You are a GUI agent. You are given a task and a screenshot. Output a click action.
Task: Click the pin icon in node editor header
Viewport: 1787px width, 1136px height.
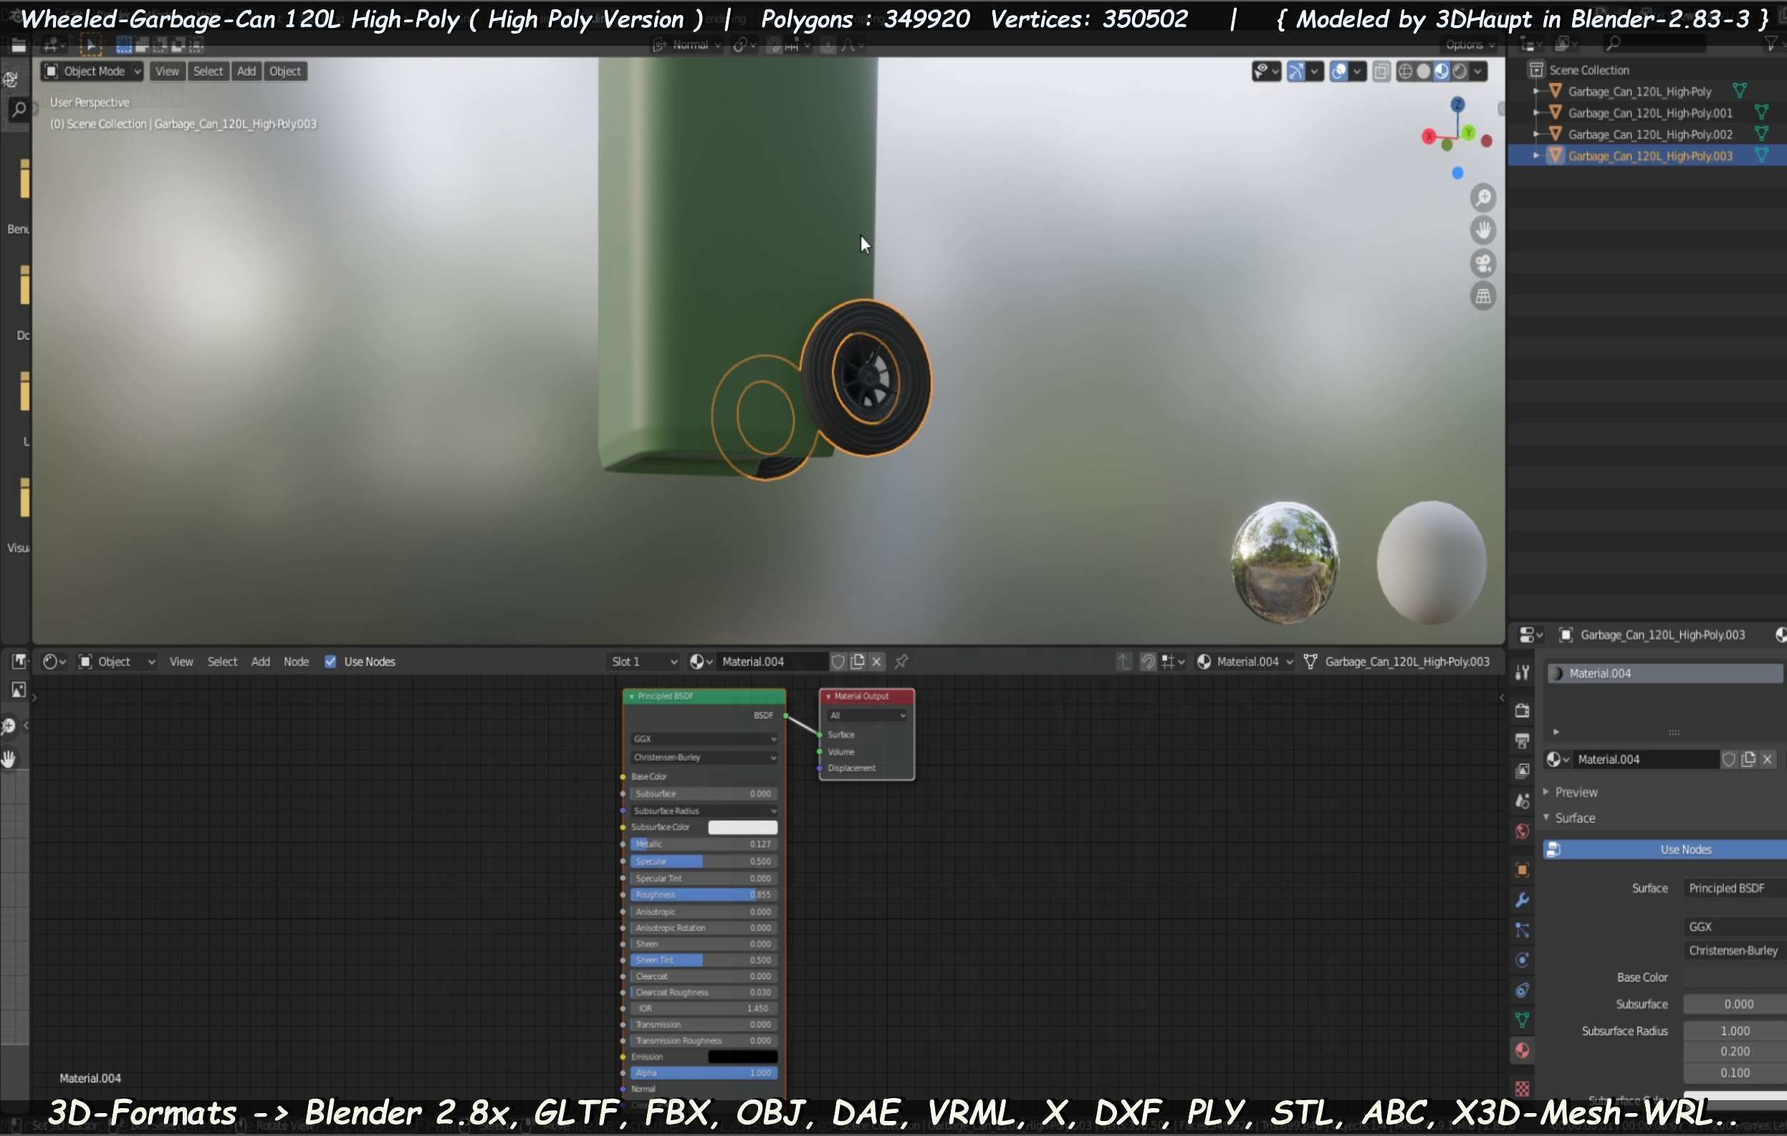(x=901, y=661)
